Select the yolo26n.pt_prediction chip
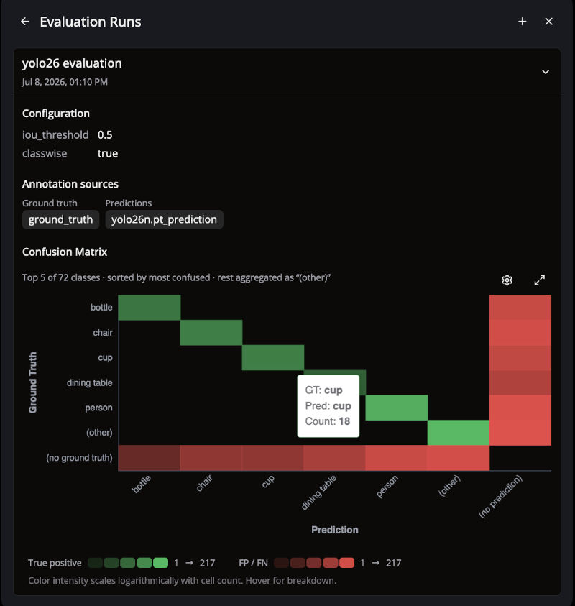Image resolution: width=575 pixels, height=606 pixels. pyautogui.click(x=164, y=219)
